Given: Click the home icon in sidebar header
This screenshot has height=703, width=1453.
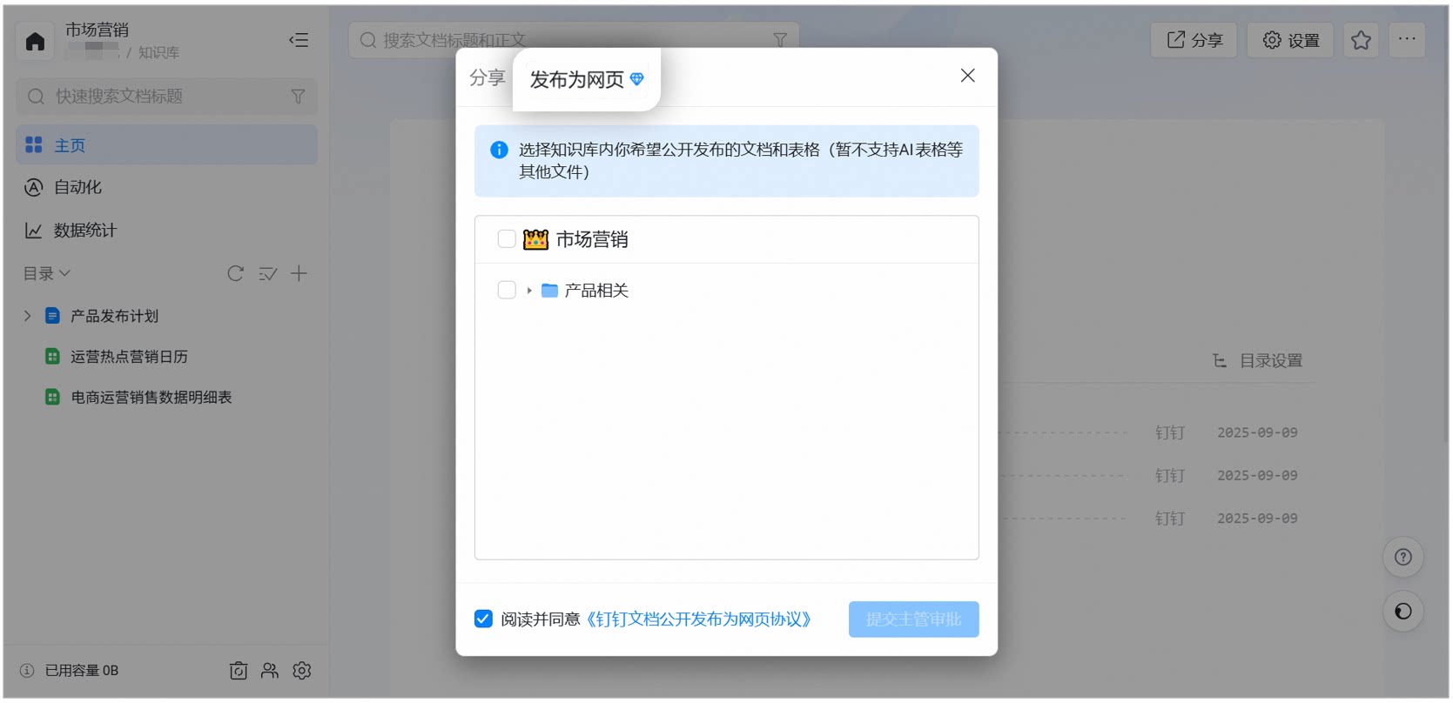Looking at the screenshot, I should coord(35,41).
